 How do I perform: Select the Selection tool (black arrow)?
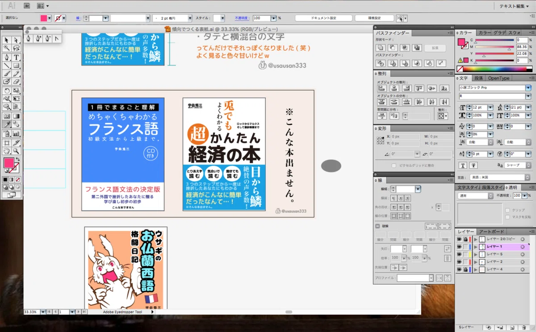point(7,40)
